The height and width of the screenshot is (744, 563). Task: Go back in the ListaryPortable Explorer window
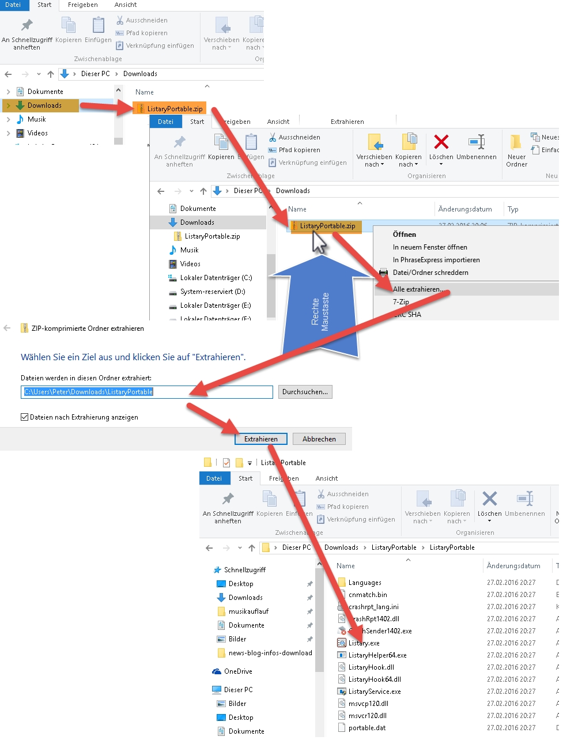[x=209, y=547]
